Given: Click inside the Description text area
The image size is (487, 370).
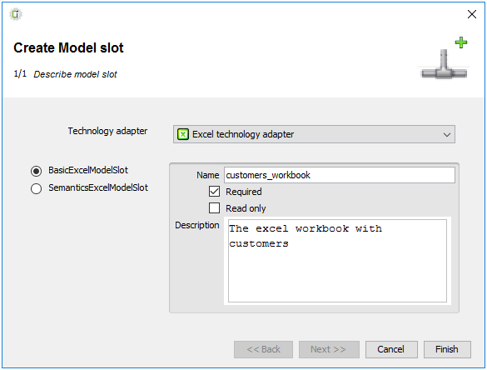Looking at the screenshot, I should click(337, 261).
